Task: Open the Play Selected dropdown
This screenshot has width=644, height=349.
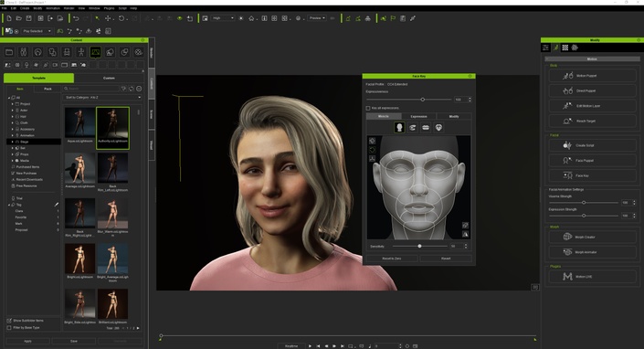Action: pos(37,31)
